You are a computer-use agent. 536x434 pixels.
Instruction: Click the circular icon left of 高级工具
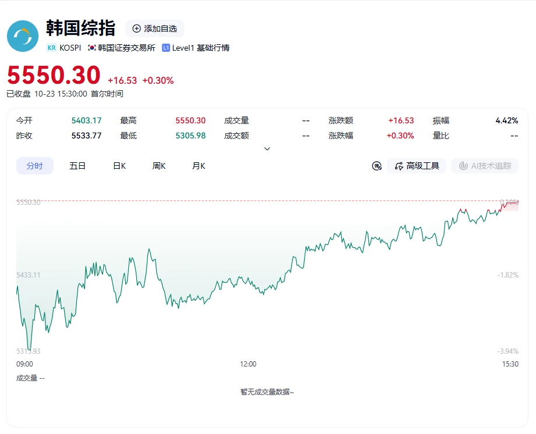pos(377,166)
